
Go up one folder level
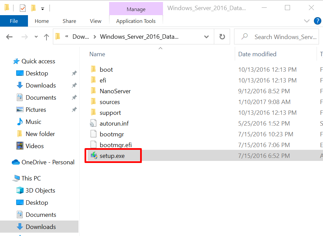pyautogui.click(x=46, y=37)
